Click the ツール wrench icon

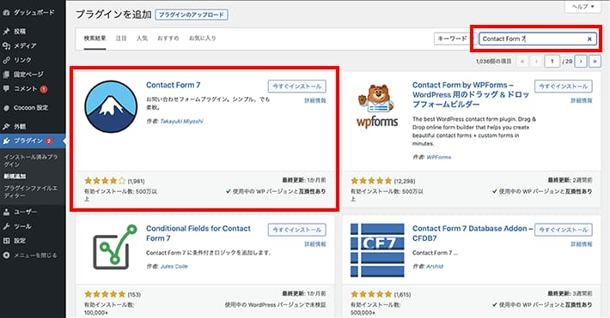pyautogui.click(x=6, y=226)
